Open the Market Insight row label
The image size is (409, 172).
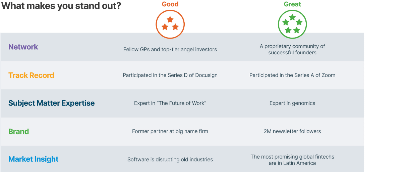coord(33,159)
